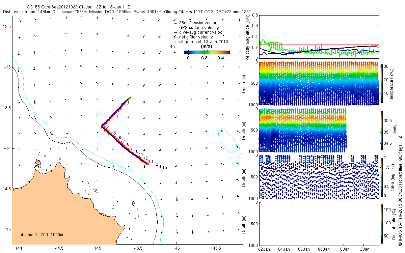Click the chl-a depth-section panel

pyautogui.click(x=319, y=177)
